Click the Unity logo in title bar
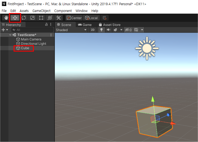The height and width of the screenshot is (142, 198). click(4, 4)
